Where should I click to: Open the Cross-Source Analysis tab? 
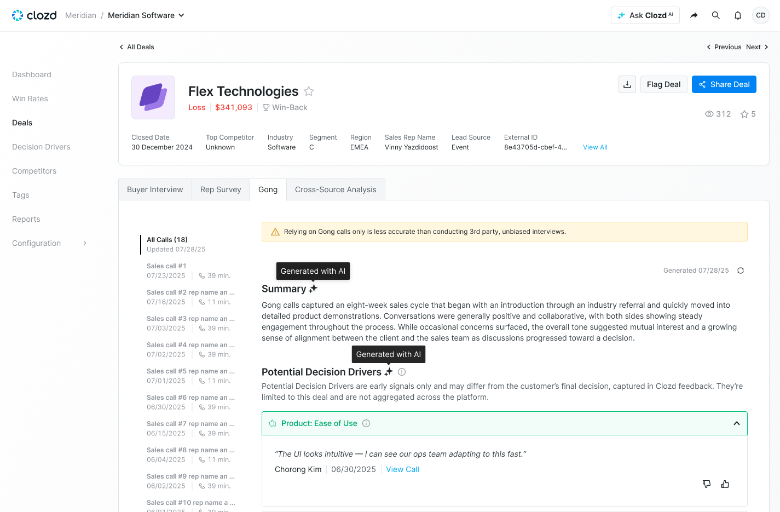tap(336, 189)
